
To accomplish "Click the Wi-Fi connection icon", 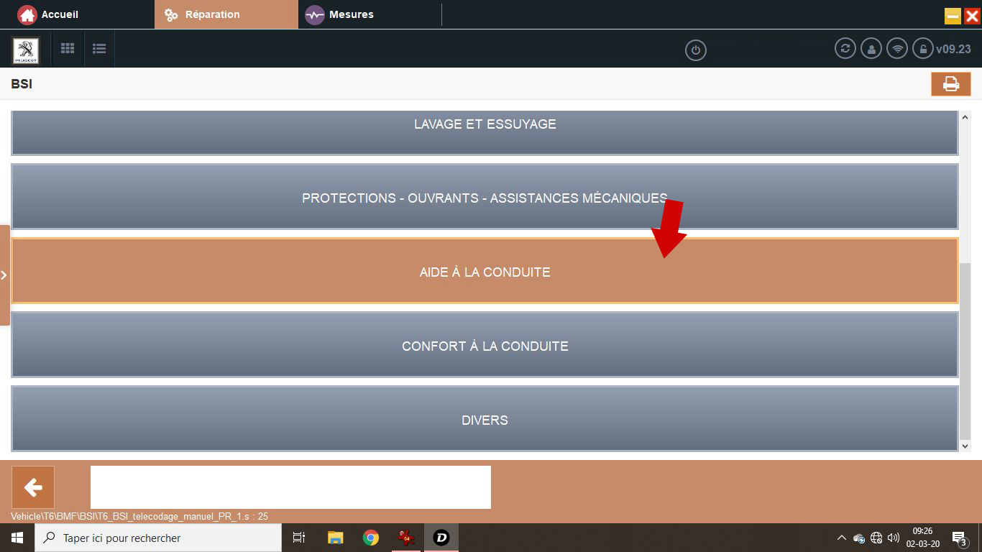I will (896, 49).
